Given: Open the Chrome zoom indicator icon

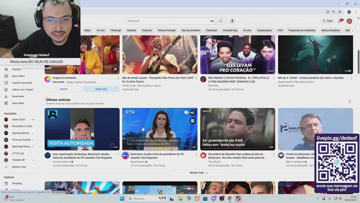Looking at the screenshot, I should 334,12.
